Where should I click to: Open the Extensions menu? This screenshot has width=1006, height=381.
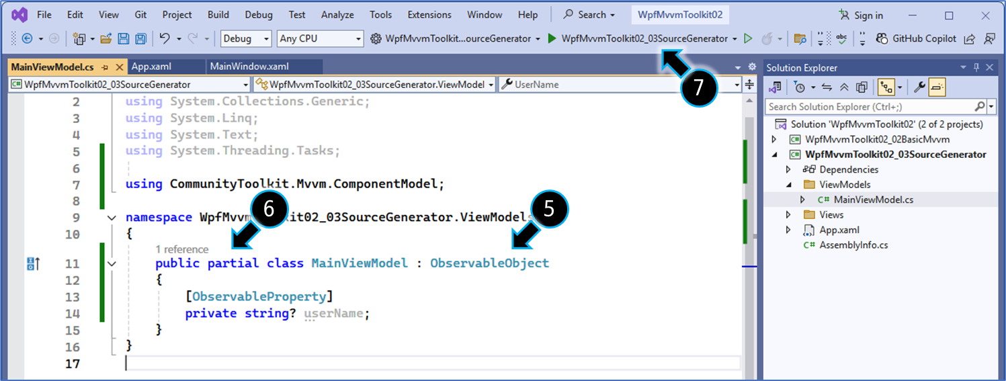429,15
